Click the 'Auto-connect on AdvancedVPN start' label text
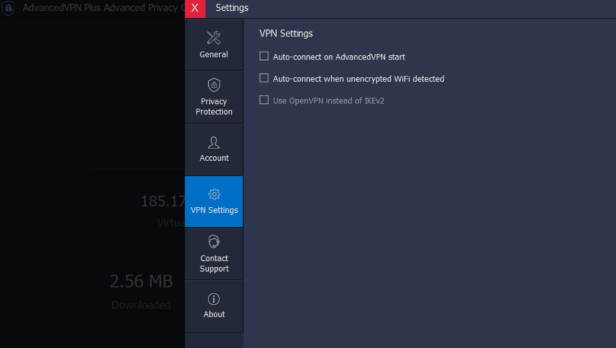The width and height of the screenshot is (616, 348). (339, 57)
